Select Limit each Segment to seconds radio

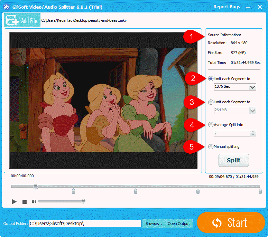[x=211, y=79]
